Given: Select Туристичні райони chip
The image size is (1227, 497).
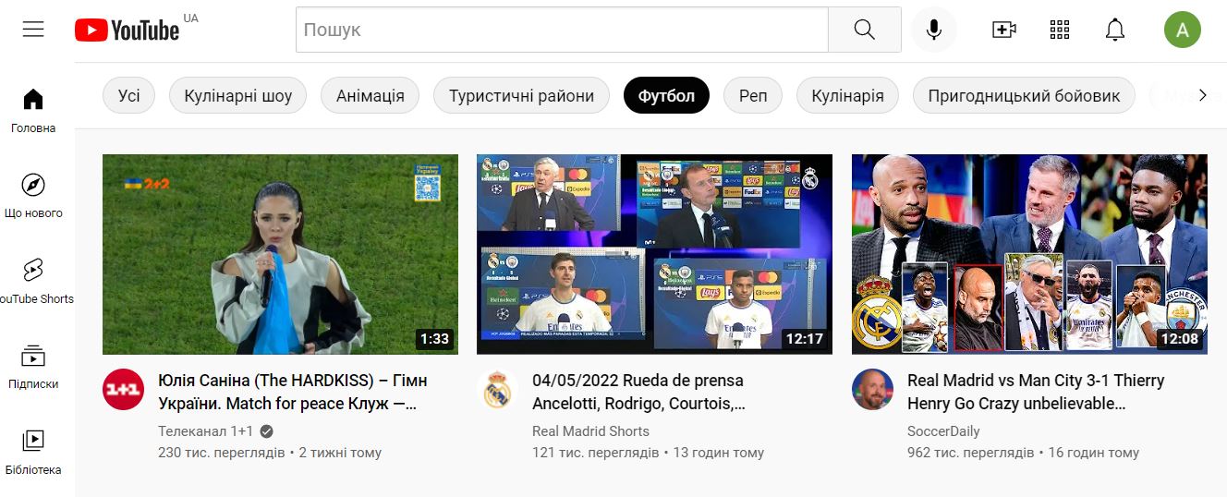Looking at the screenshot, I should pyautogui.click(x=522, y=95).
